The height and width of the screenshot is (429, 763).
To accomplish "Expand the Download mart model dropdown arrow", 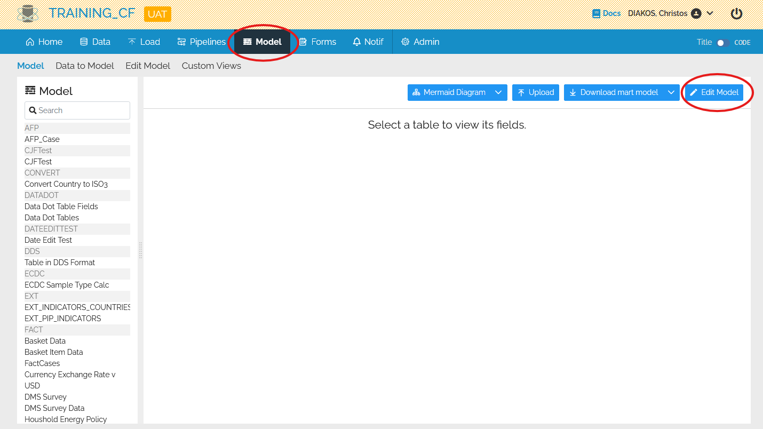I will [x=671, y=92].
